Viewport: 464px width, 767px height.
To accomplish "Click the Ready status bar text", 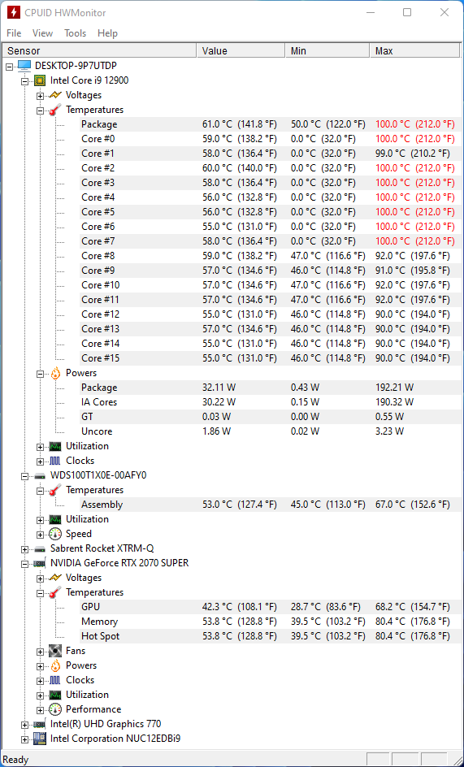I will (x=15, y=760).
